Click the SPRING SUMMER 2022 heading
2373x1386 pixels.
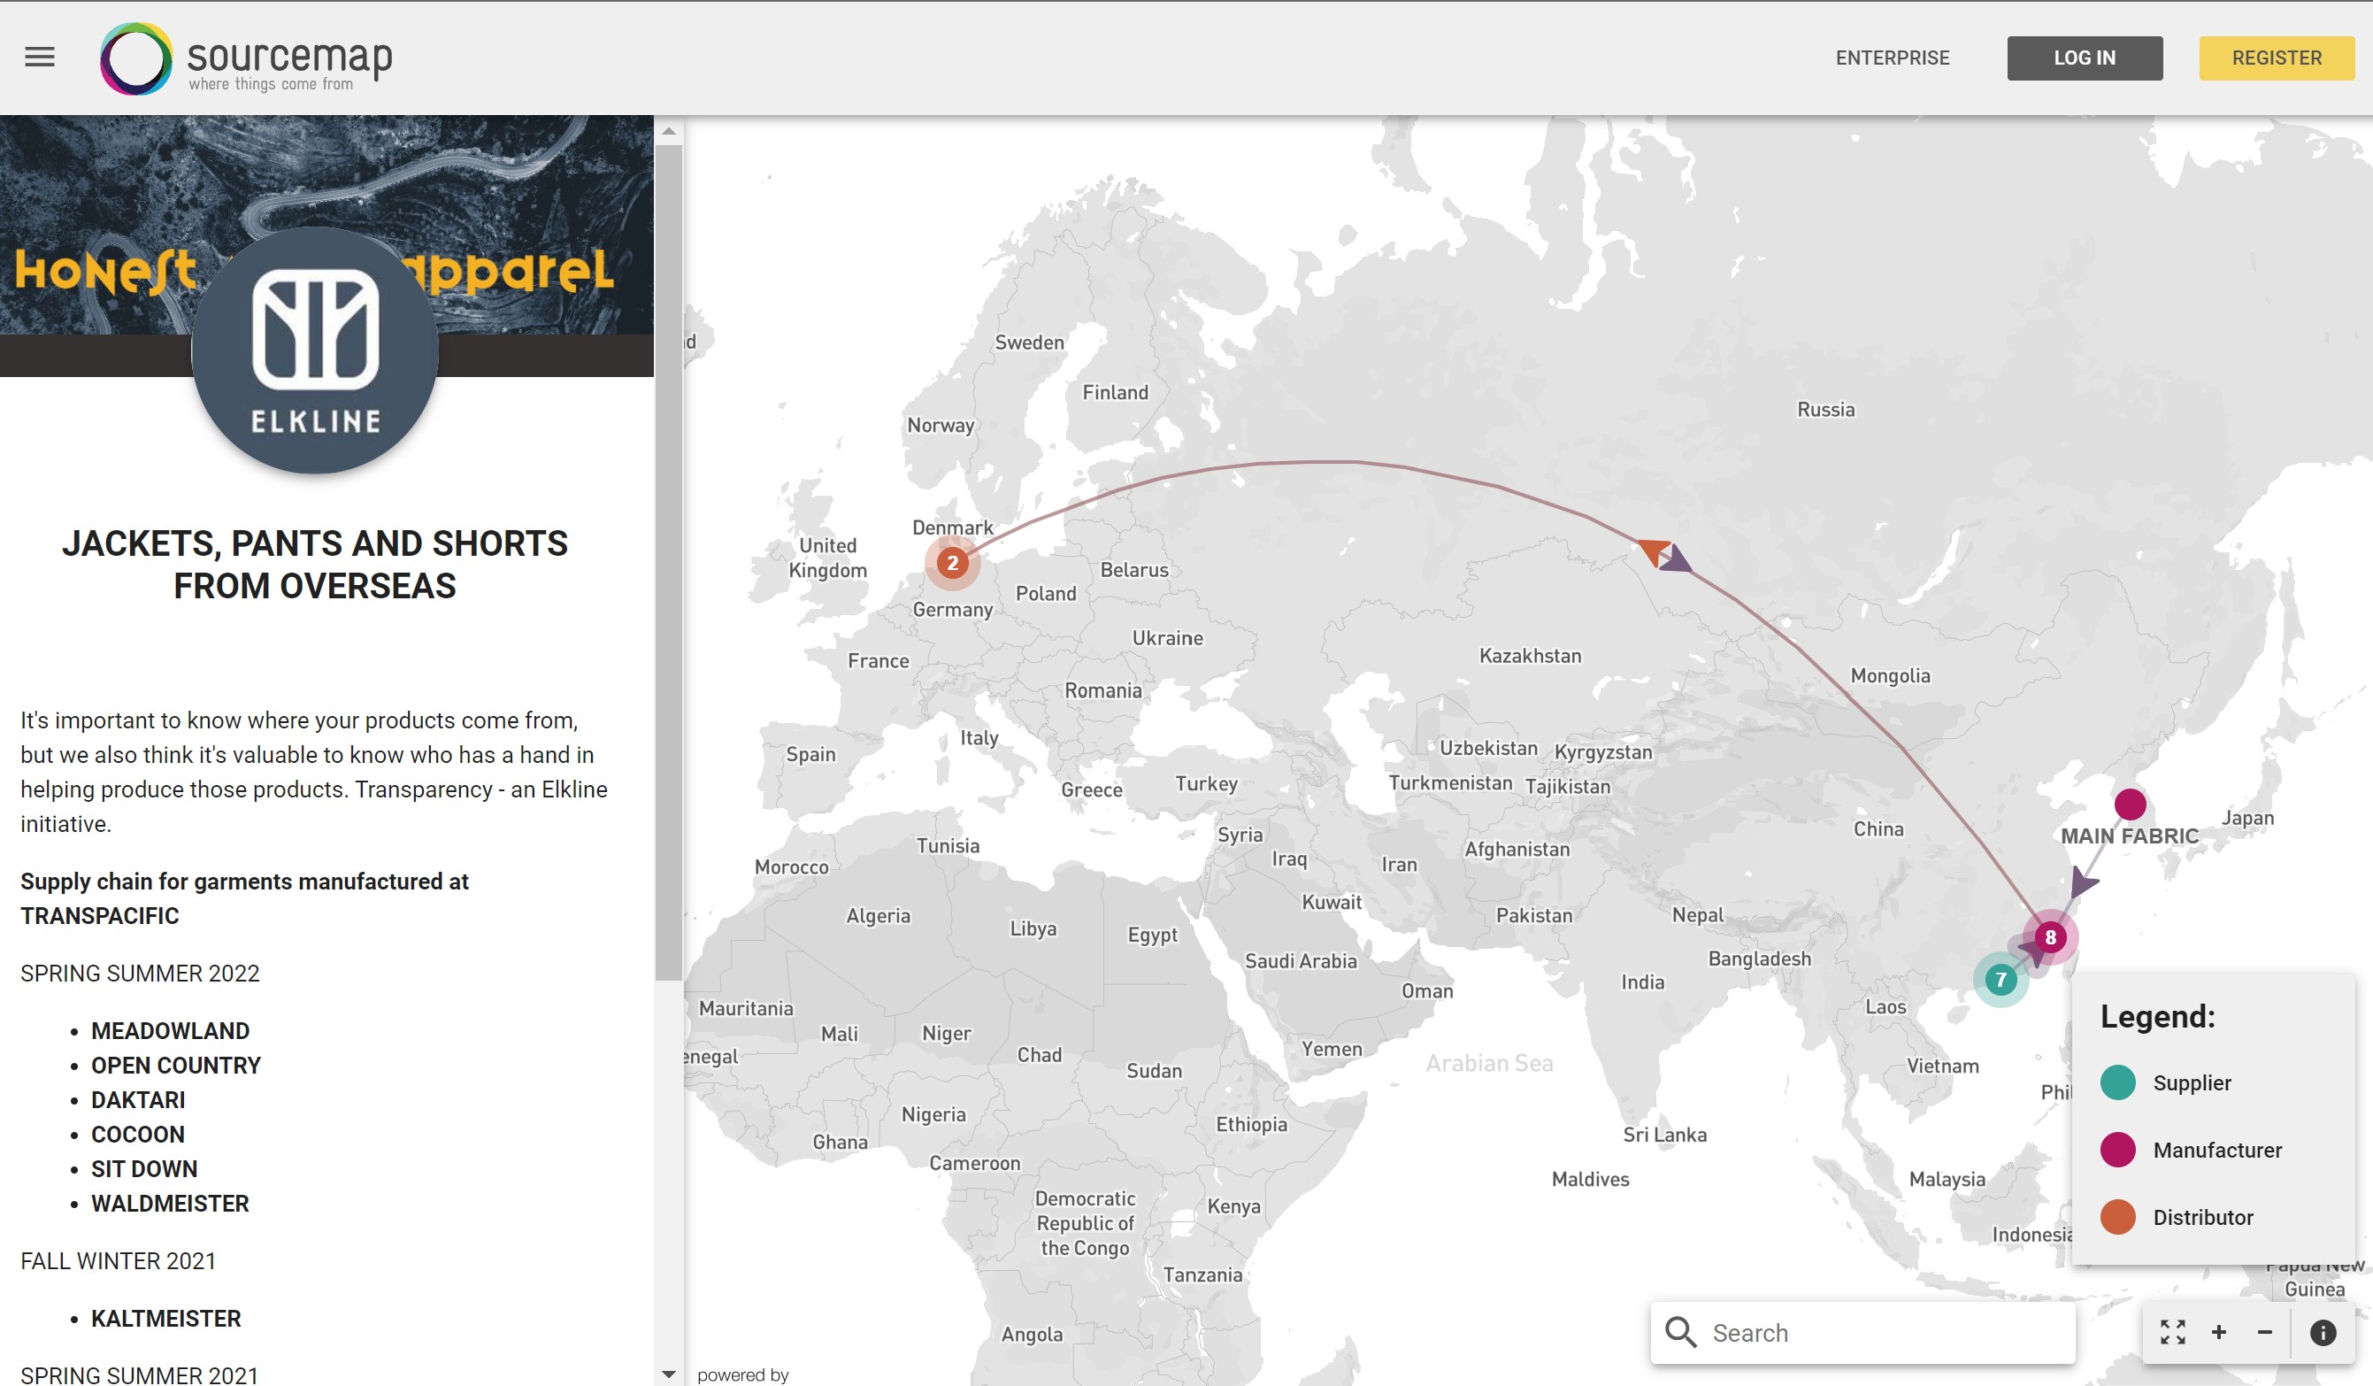141,974
